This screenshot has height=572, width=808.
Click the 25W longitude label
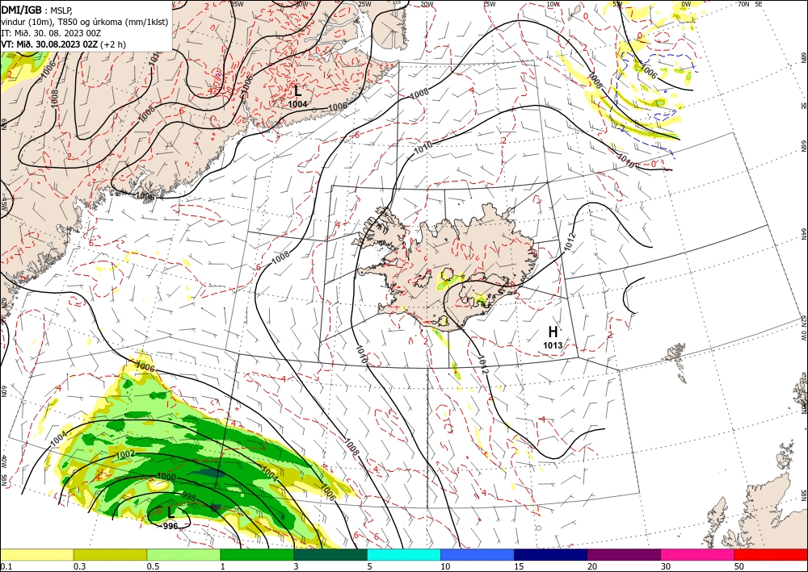[x=365, y=4]
